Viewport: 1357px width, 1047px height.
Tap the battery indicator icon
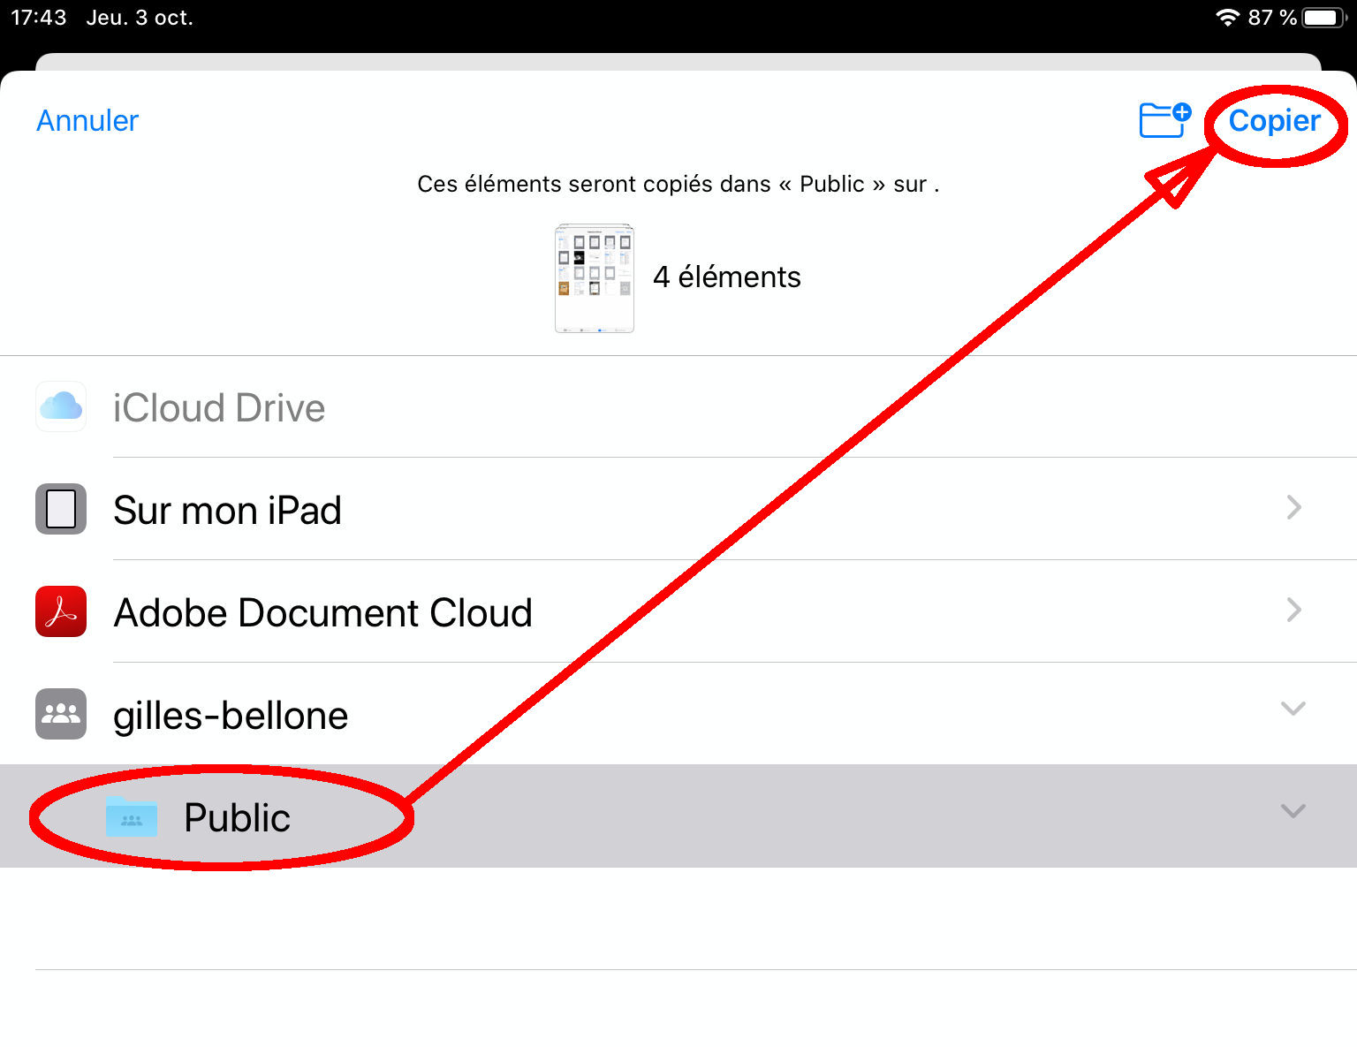(x=1323, y=18)
